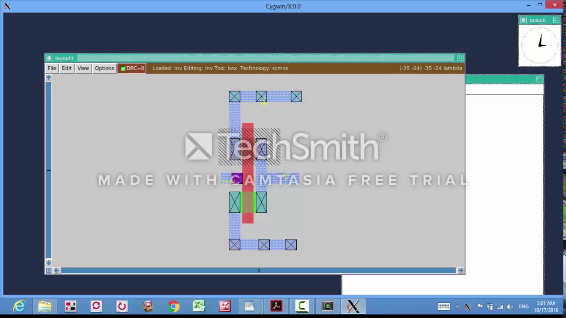
Task: Click the "Technology: scmos" status text
Action: point(264,68)
